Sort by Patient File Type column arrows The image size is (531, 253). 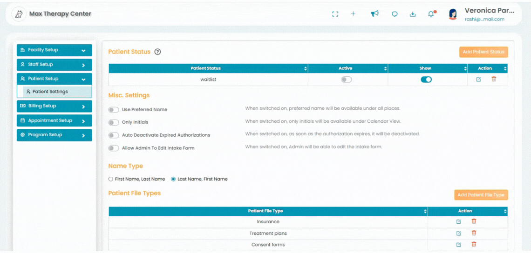tap(425, 212)
